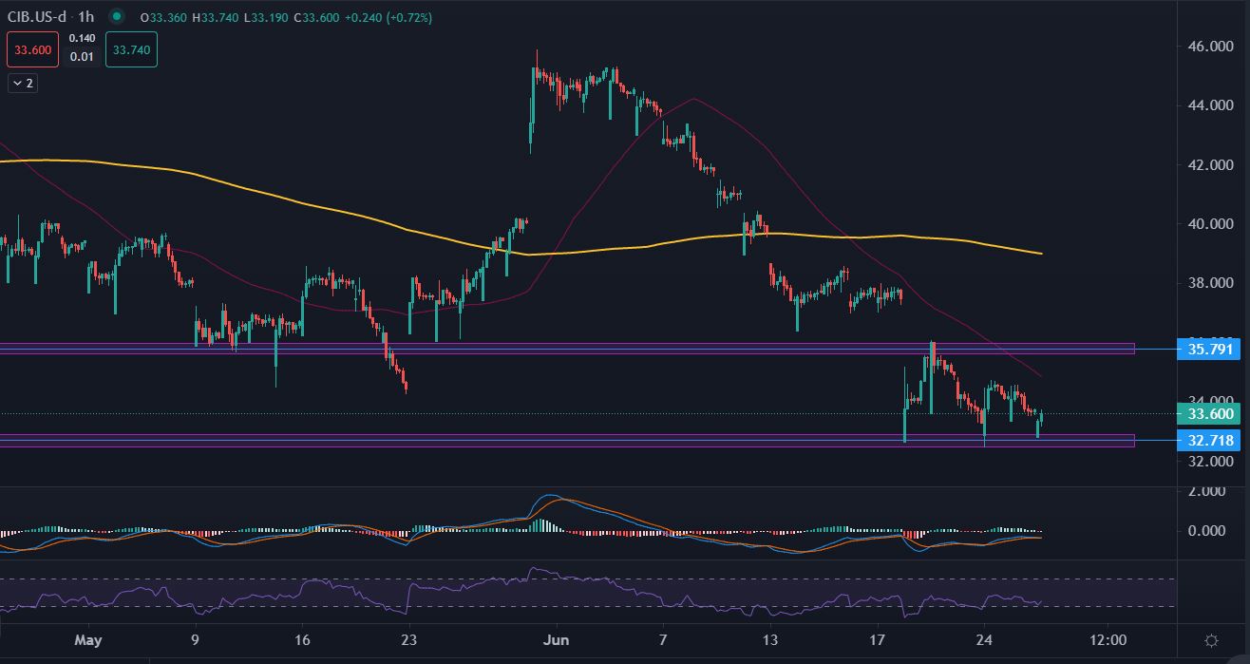This screenshot has height=664, width=1250.
Task: Open chart settings gear icon
Action: point(1211,640)
